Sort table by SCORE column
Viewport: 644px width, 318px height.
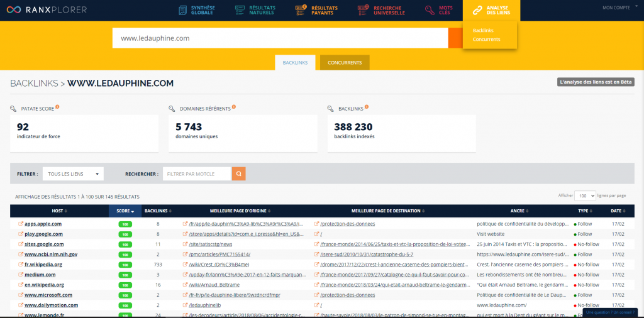pos(125,211)
